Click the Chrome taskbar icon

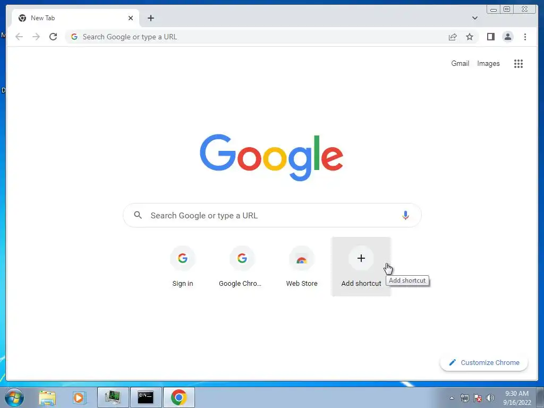pos(178,397)
